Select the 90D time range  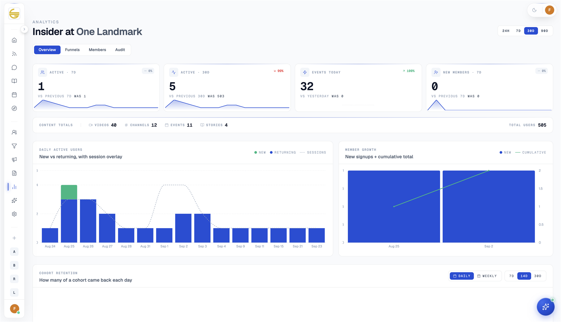point(545,31)
